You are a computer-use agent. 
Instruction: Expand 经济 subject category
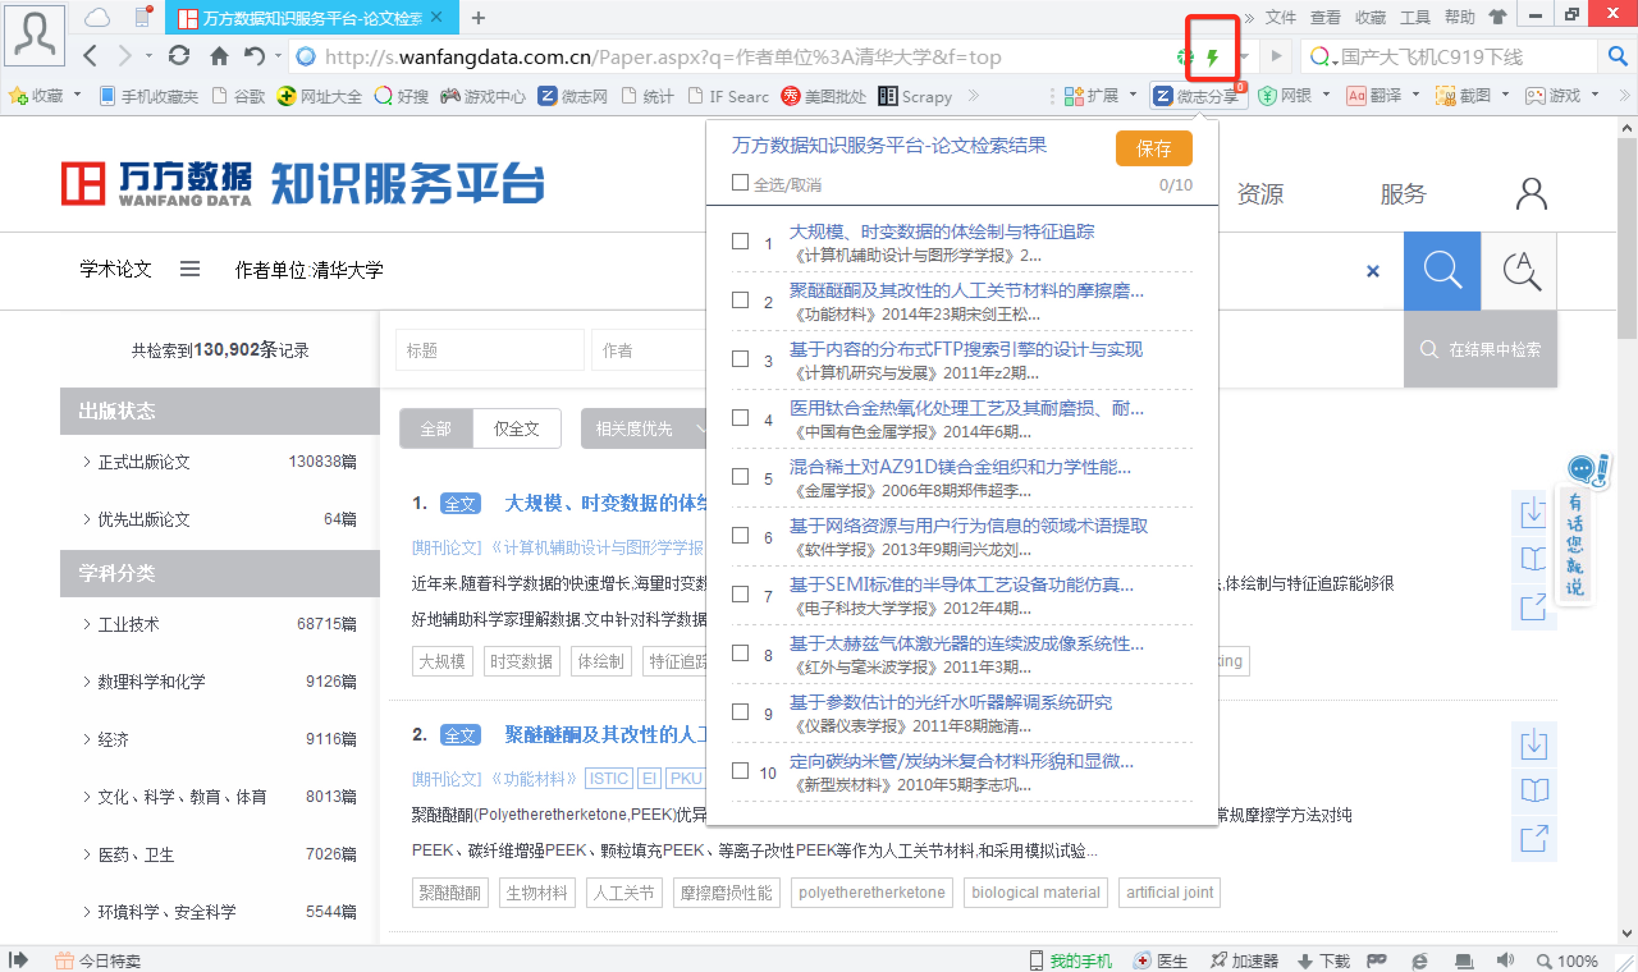coord(86,740)
